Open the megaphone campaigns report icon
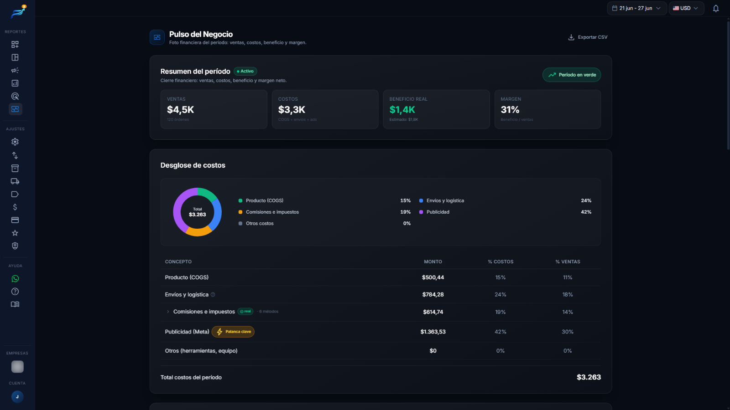The image size is (730, 410). 15,70
